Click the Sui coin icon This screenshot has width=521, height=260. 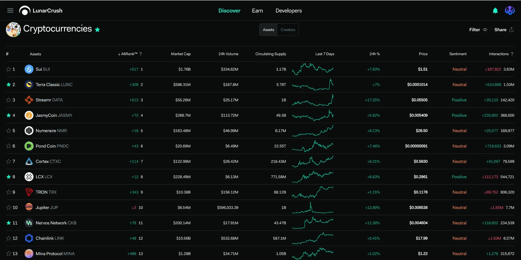coord(29,69)
